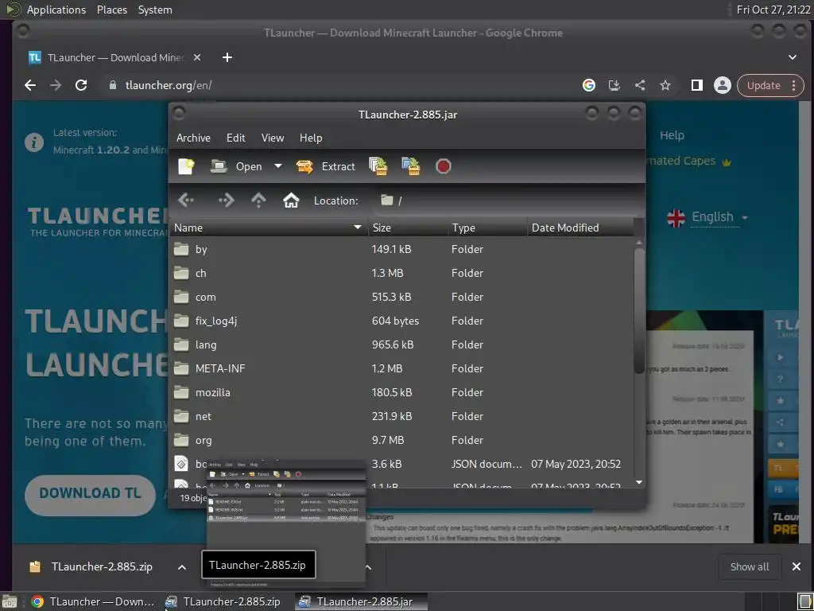Select the net folder
Viewport: 814px width, 611px height.
pyautogui.click(x=401, y=417)
